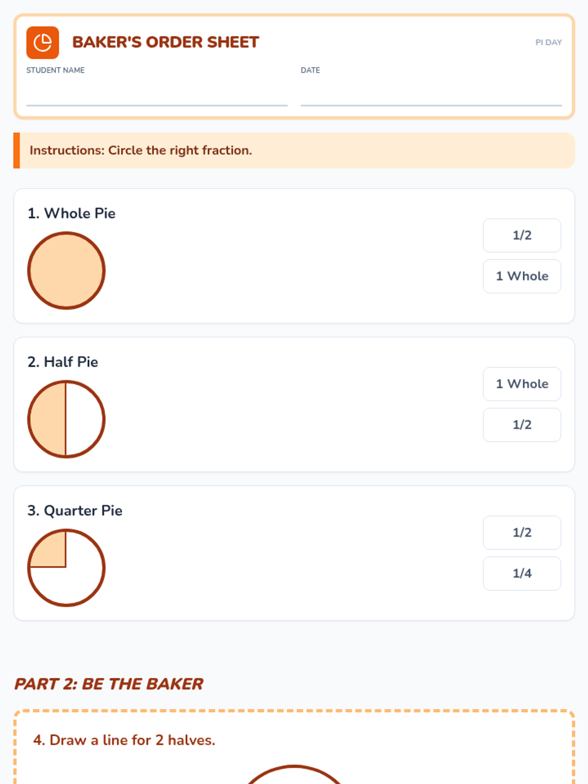Click the '3. Quarter Pie' question label
Image resolution: width=588 pixels, height=784 pixels.
(x=75, y=511)
